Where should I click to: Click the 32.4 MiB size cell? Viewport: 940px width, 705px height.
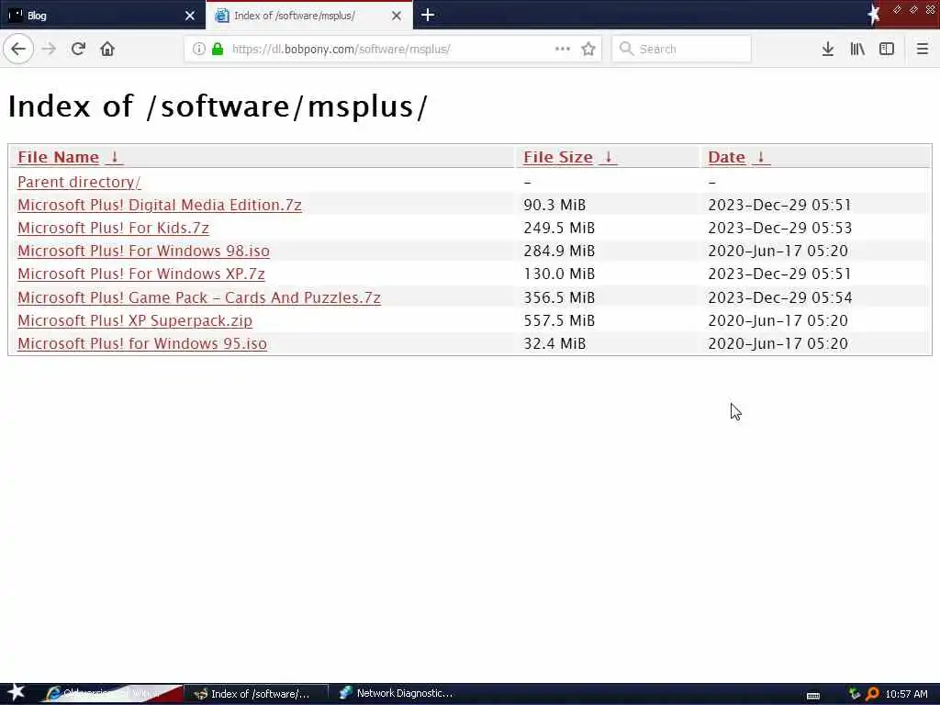pyautogui.click(x=554, y=343)
